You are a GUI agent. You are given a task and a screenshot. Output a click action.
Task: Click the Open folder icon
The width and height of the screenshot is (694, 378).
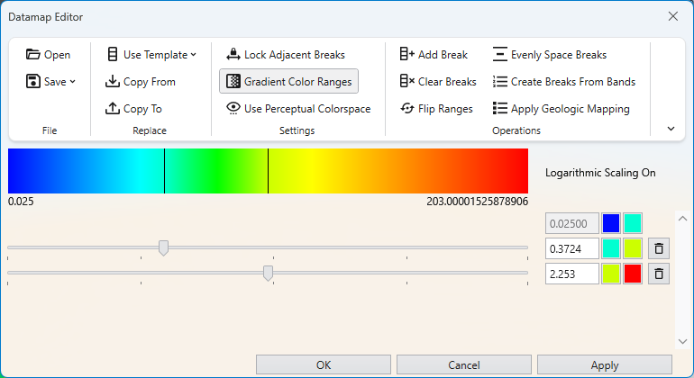tap(32, 55)
